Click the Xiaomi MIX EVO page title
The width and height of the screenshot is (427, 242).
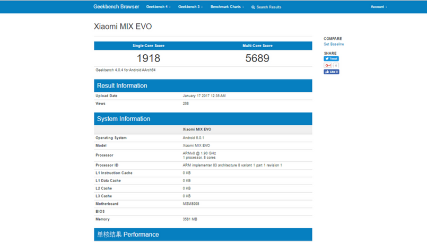coord(123,27)
